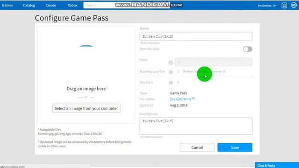Focus the Price input field
This screenshot has height=168, width=299.
tap(213, 62)
